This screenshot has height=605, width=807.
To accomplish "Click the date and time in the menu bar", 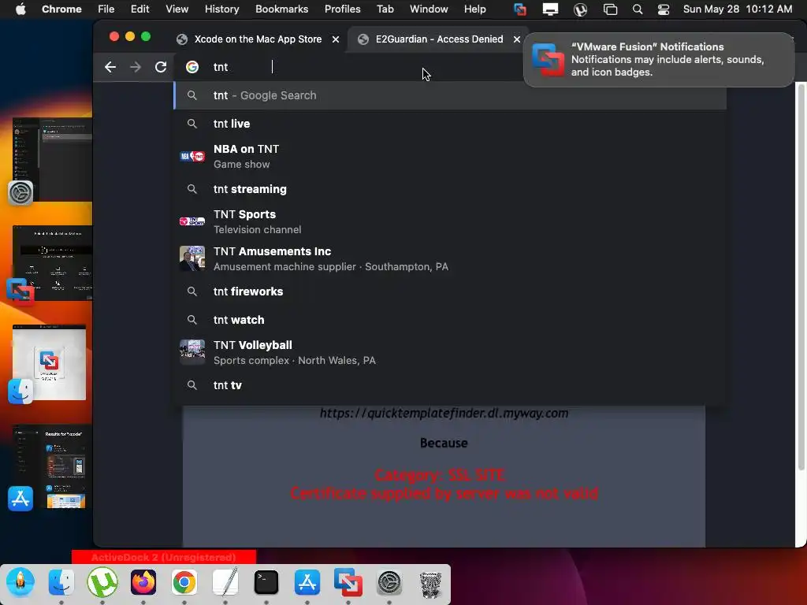I will (x=738, y=9).
